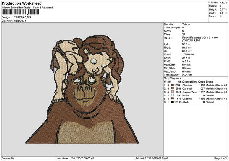Select code '1017' in stop sequence
The height and width of the screenshot is (161, 229).
(x=202, y=92)
